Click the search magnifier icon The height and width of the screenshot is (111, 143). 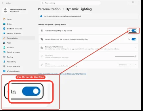pyautogui.click(x=43, y=3)
